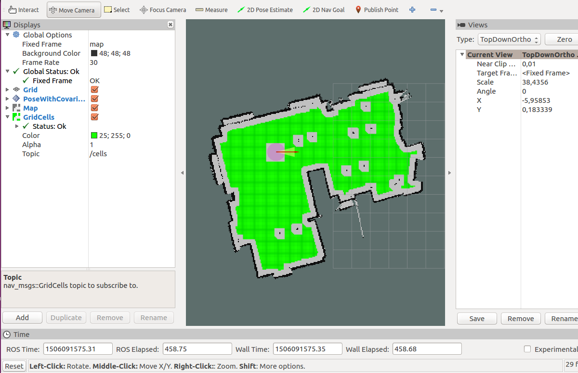Choose the 2D Nav Goal tool

click(323, 9)
